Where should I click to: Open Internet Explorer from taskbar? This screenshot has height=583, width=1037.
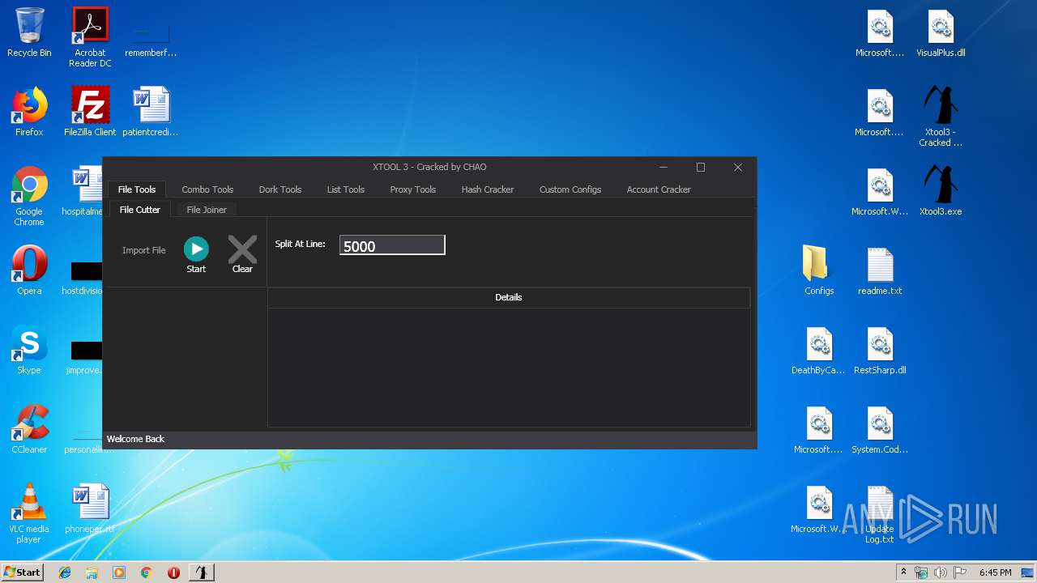click(65, 572)
